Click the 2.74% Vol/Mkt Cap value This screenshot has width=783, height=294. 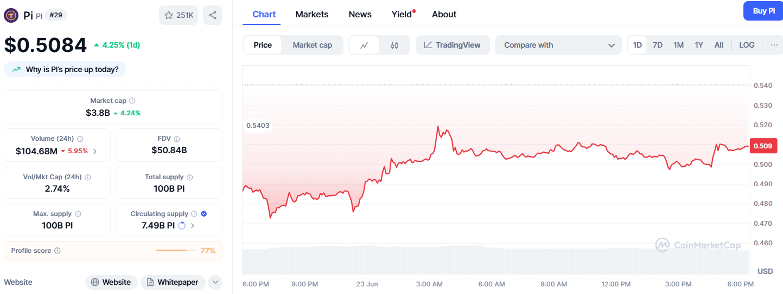[x=57, y=188]
